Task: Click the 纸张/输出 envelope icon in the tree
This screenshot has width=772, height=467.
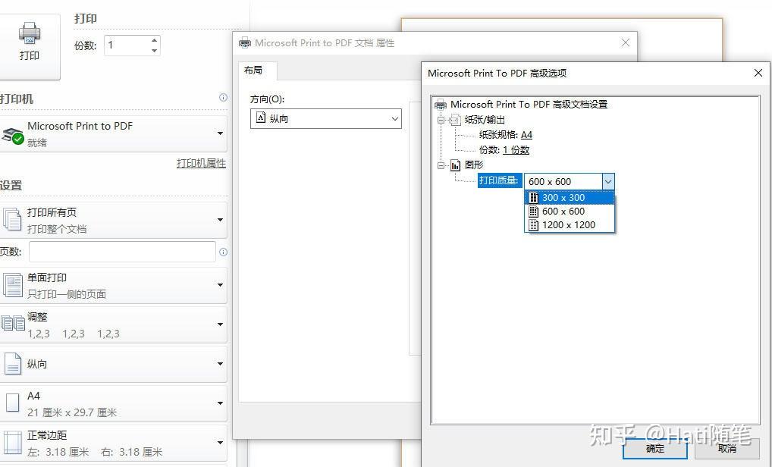Action: coord(455,120)
